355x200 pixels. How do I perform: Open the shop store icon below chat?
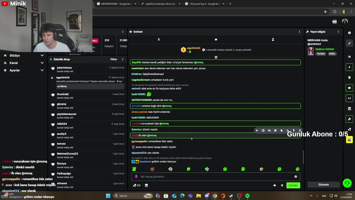(146, 185)
